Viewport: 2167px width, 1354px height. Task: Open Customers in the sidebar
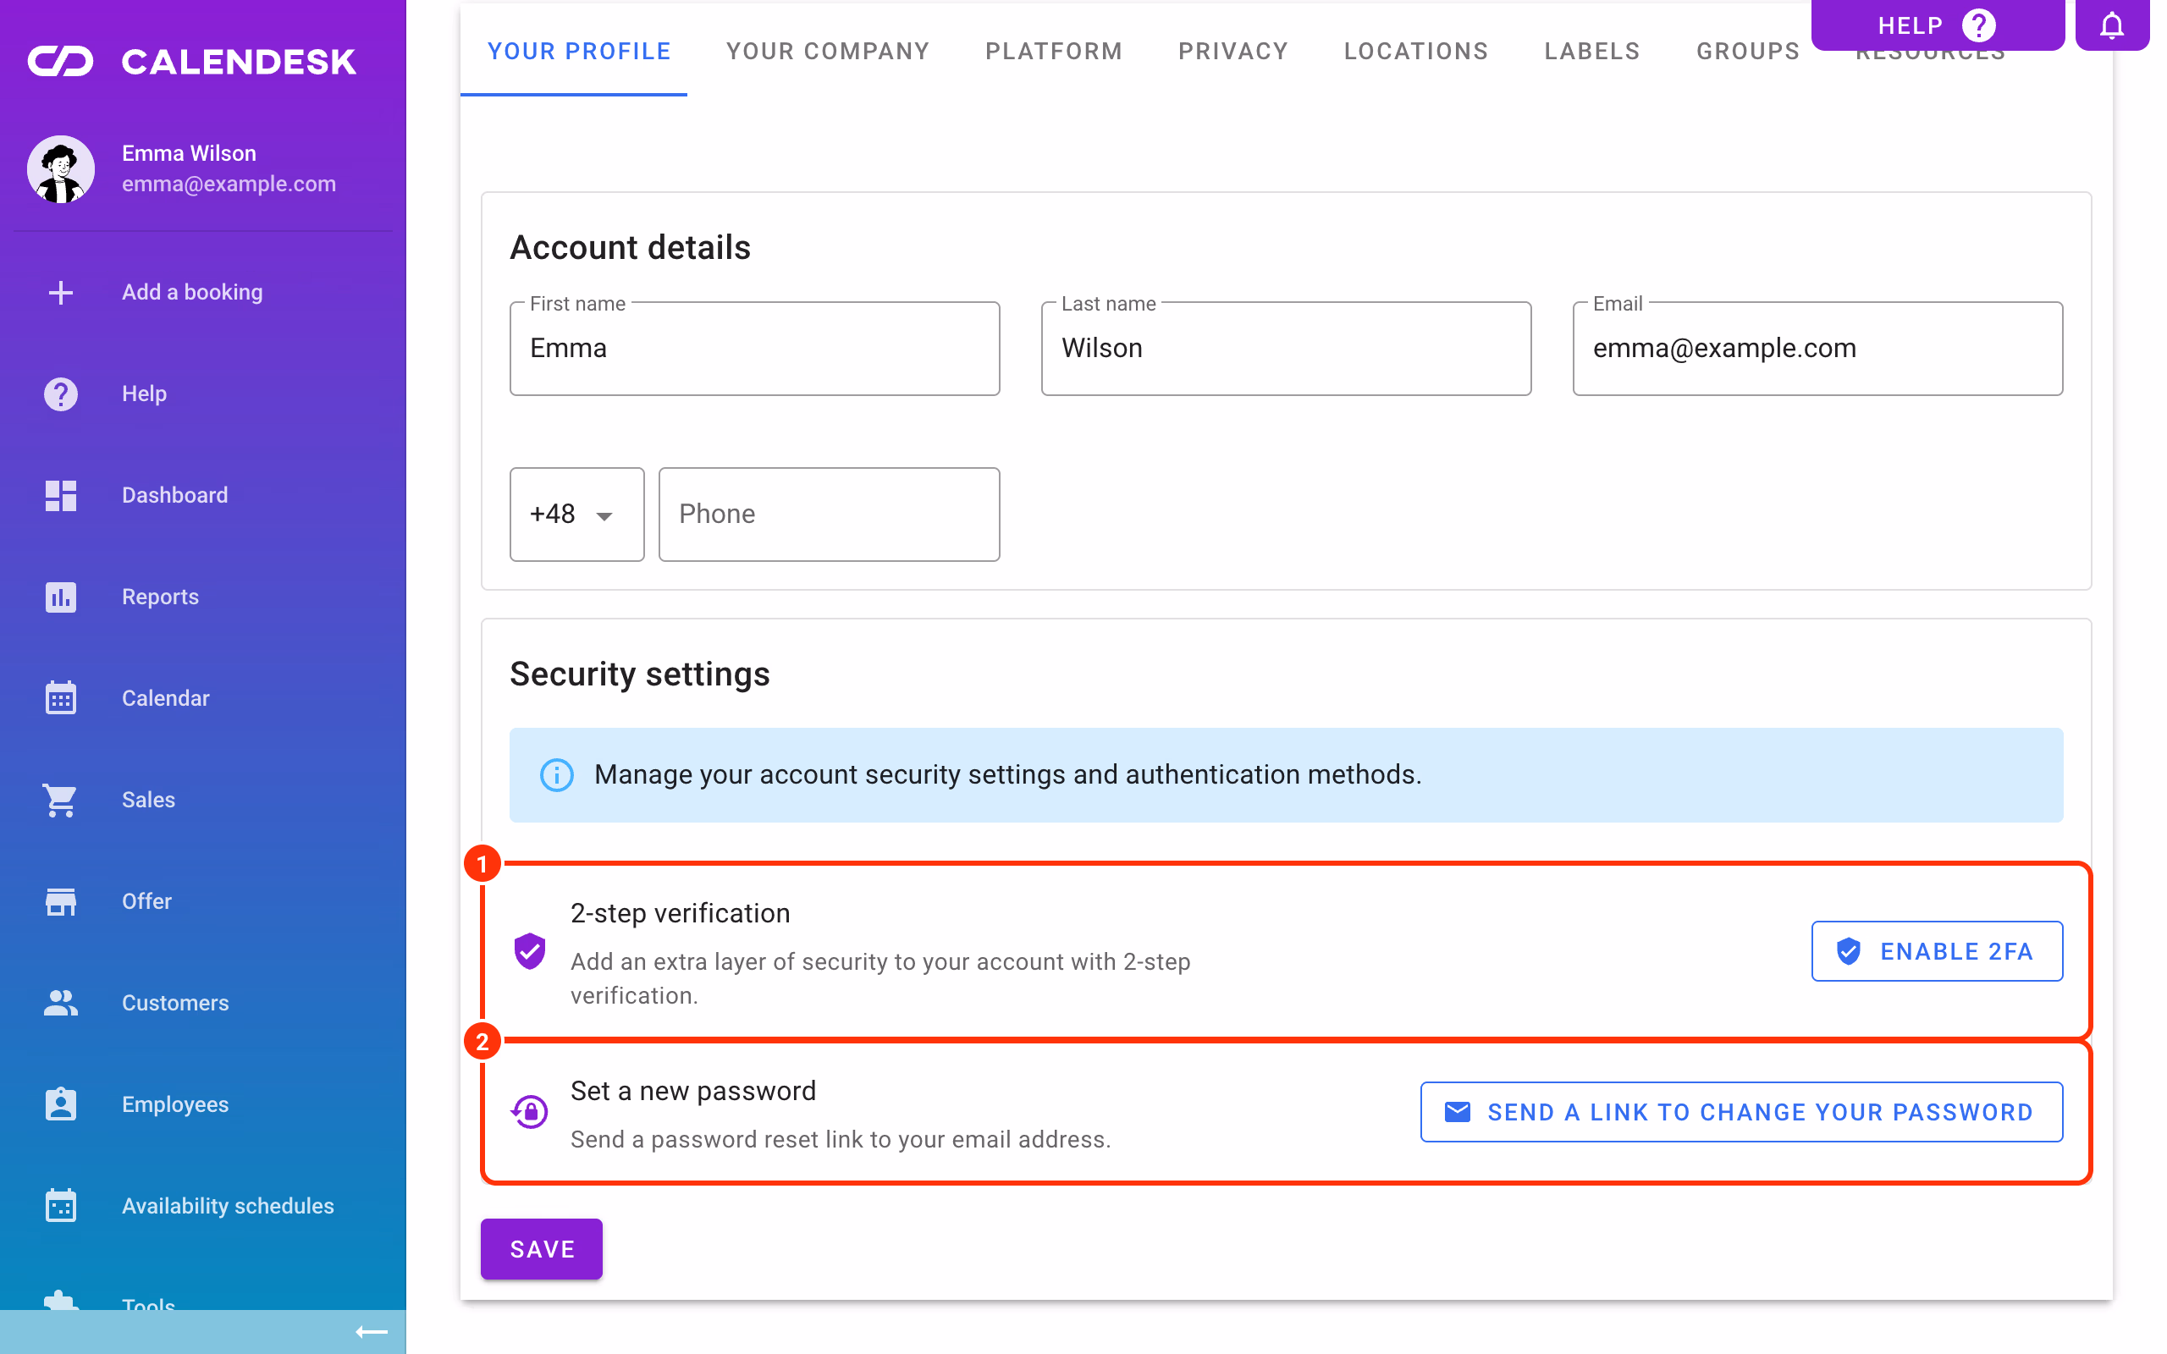(x=203, y=1003)
